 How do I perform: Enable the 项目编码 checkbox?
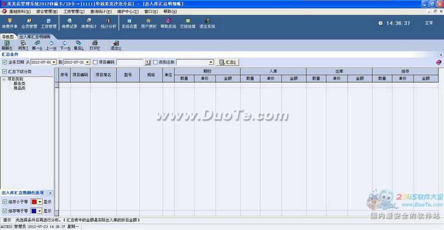click(95, 62)
